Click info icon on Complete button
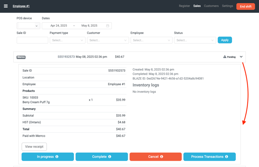 (x=110, y=157)
